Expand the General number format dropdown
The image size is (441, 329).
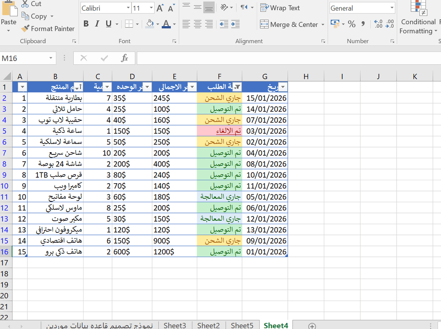coord(391,8)
